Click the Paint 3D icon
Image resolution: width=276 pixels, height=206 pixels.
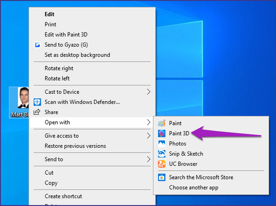click(x=162, y=133)
